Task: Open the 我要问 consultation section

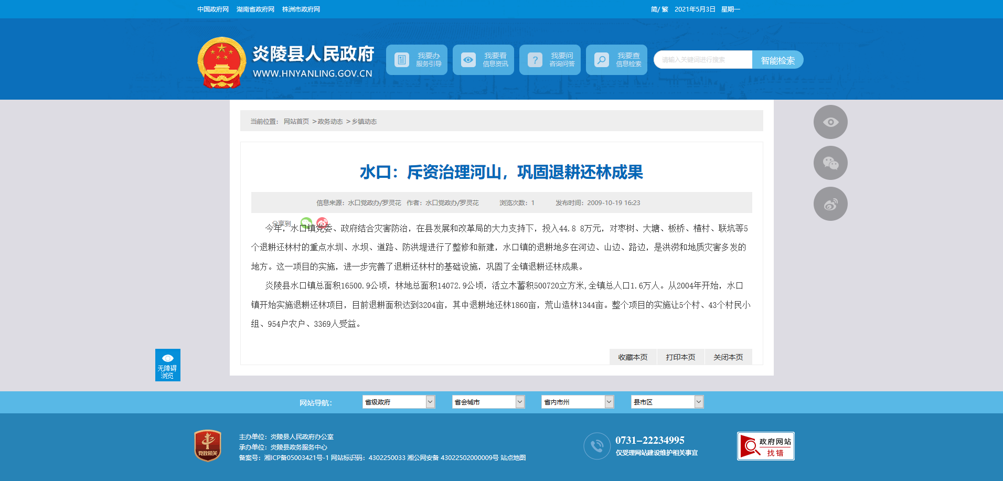Action: [x=550, y=60]
